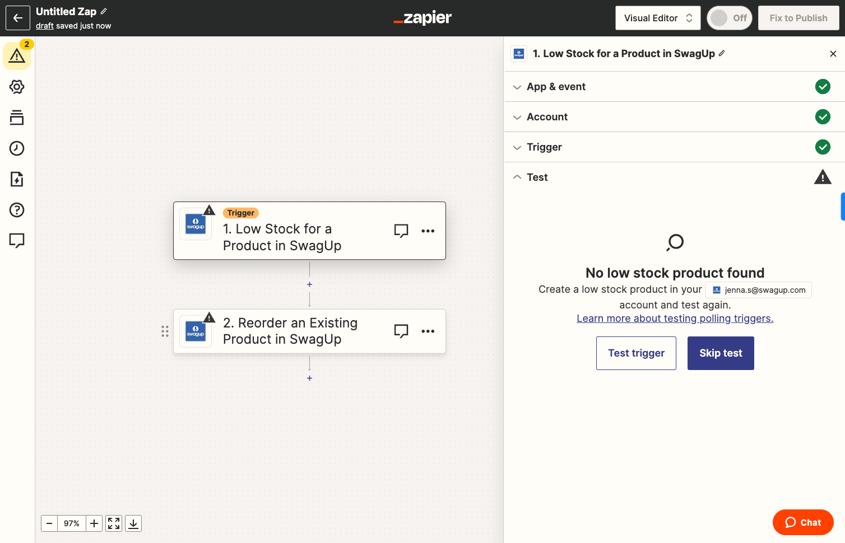Select the Reorder an Existing Product step card

[309, 331]
